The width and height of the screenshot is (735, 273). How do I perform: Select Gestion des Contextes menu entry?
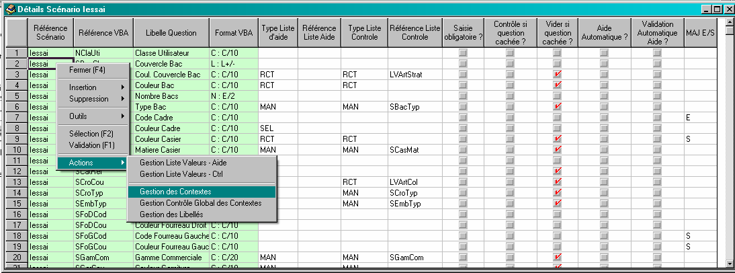pos(175,192)
